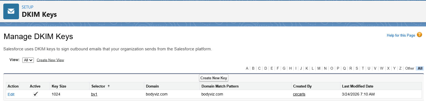Viewport: 426px width, 112px height.
Task: Filter list by letter N
Action: click(x=325, y=68)
